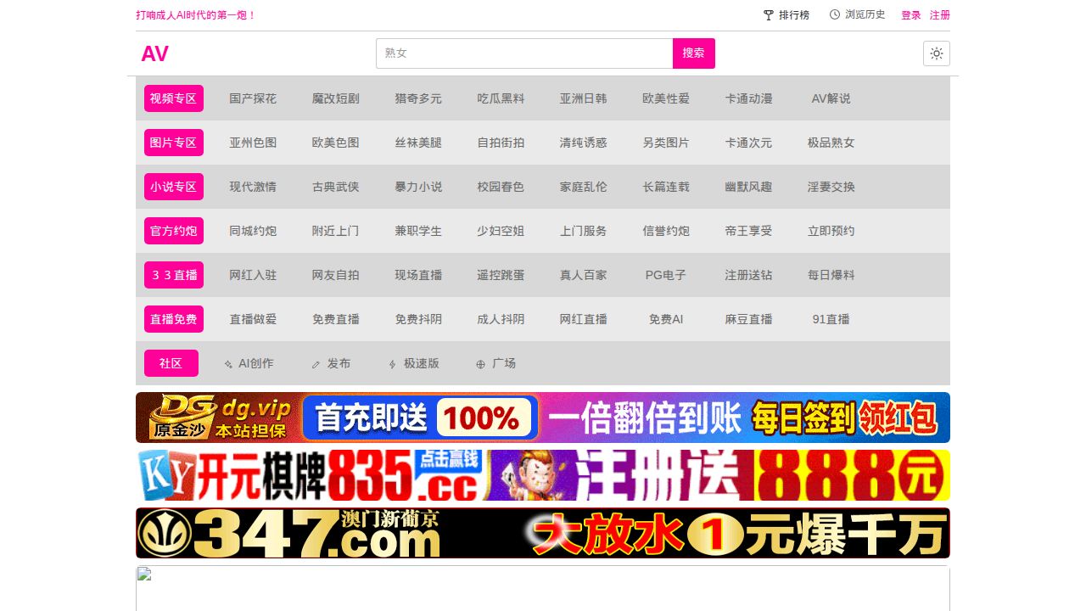Open 排行榜 ranking page
1086x611 pixels.
coord(794,15)
